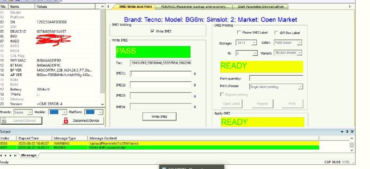The image size is (370, 169).
Task: Jump to first output tab arrow
Action: pos(1,156)
